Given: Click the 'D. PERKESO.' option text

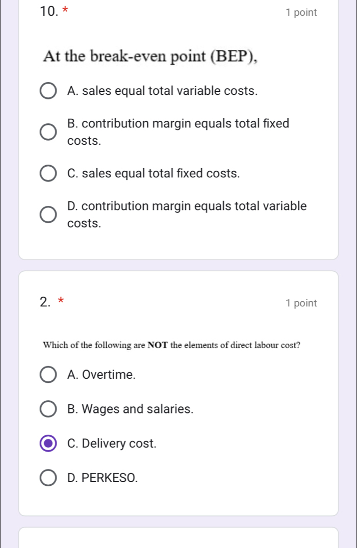Looking at the screenshot, I should [103, 478].
